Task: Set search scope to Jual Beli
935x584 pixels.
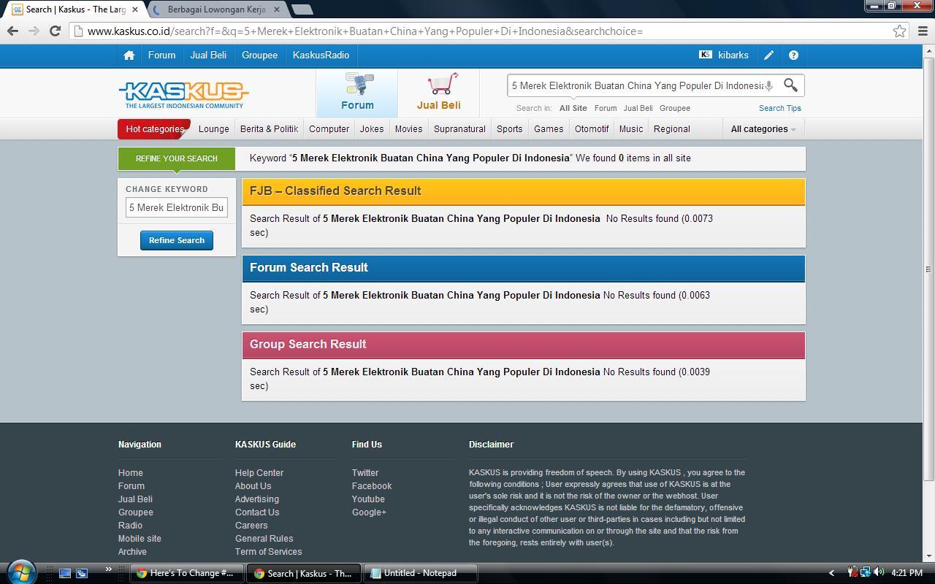Action: click(x=638, y=108)
